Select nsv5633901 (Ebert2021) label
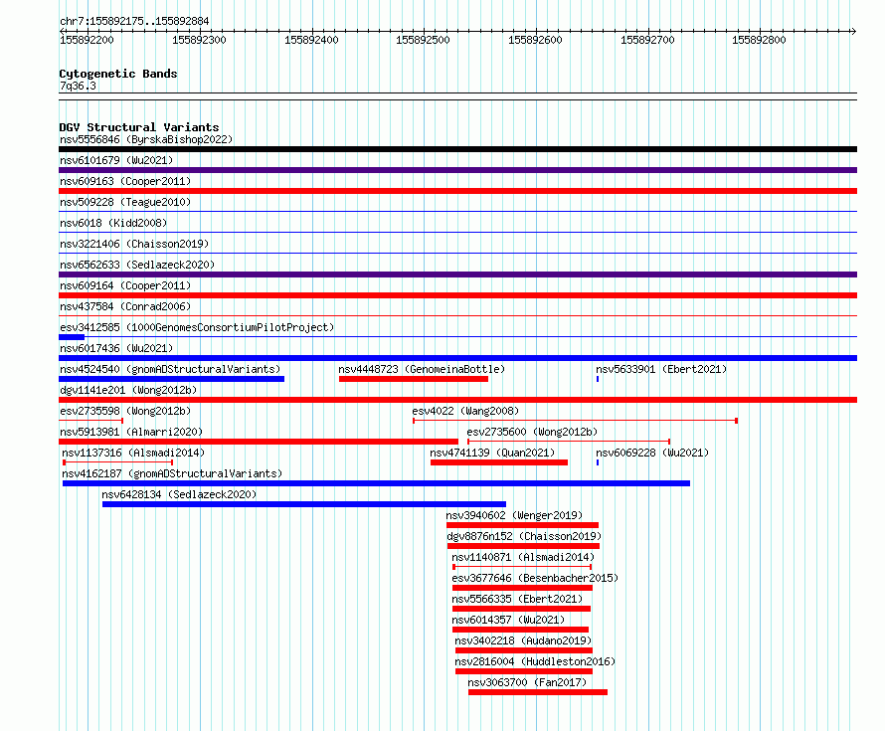 (x=661, y=369)
